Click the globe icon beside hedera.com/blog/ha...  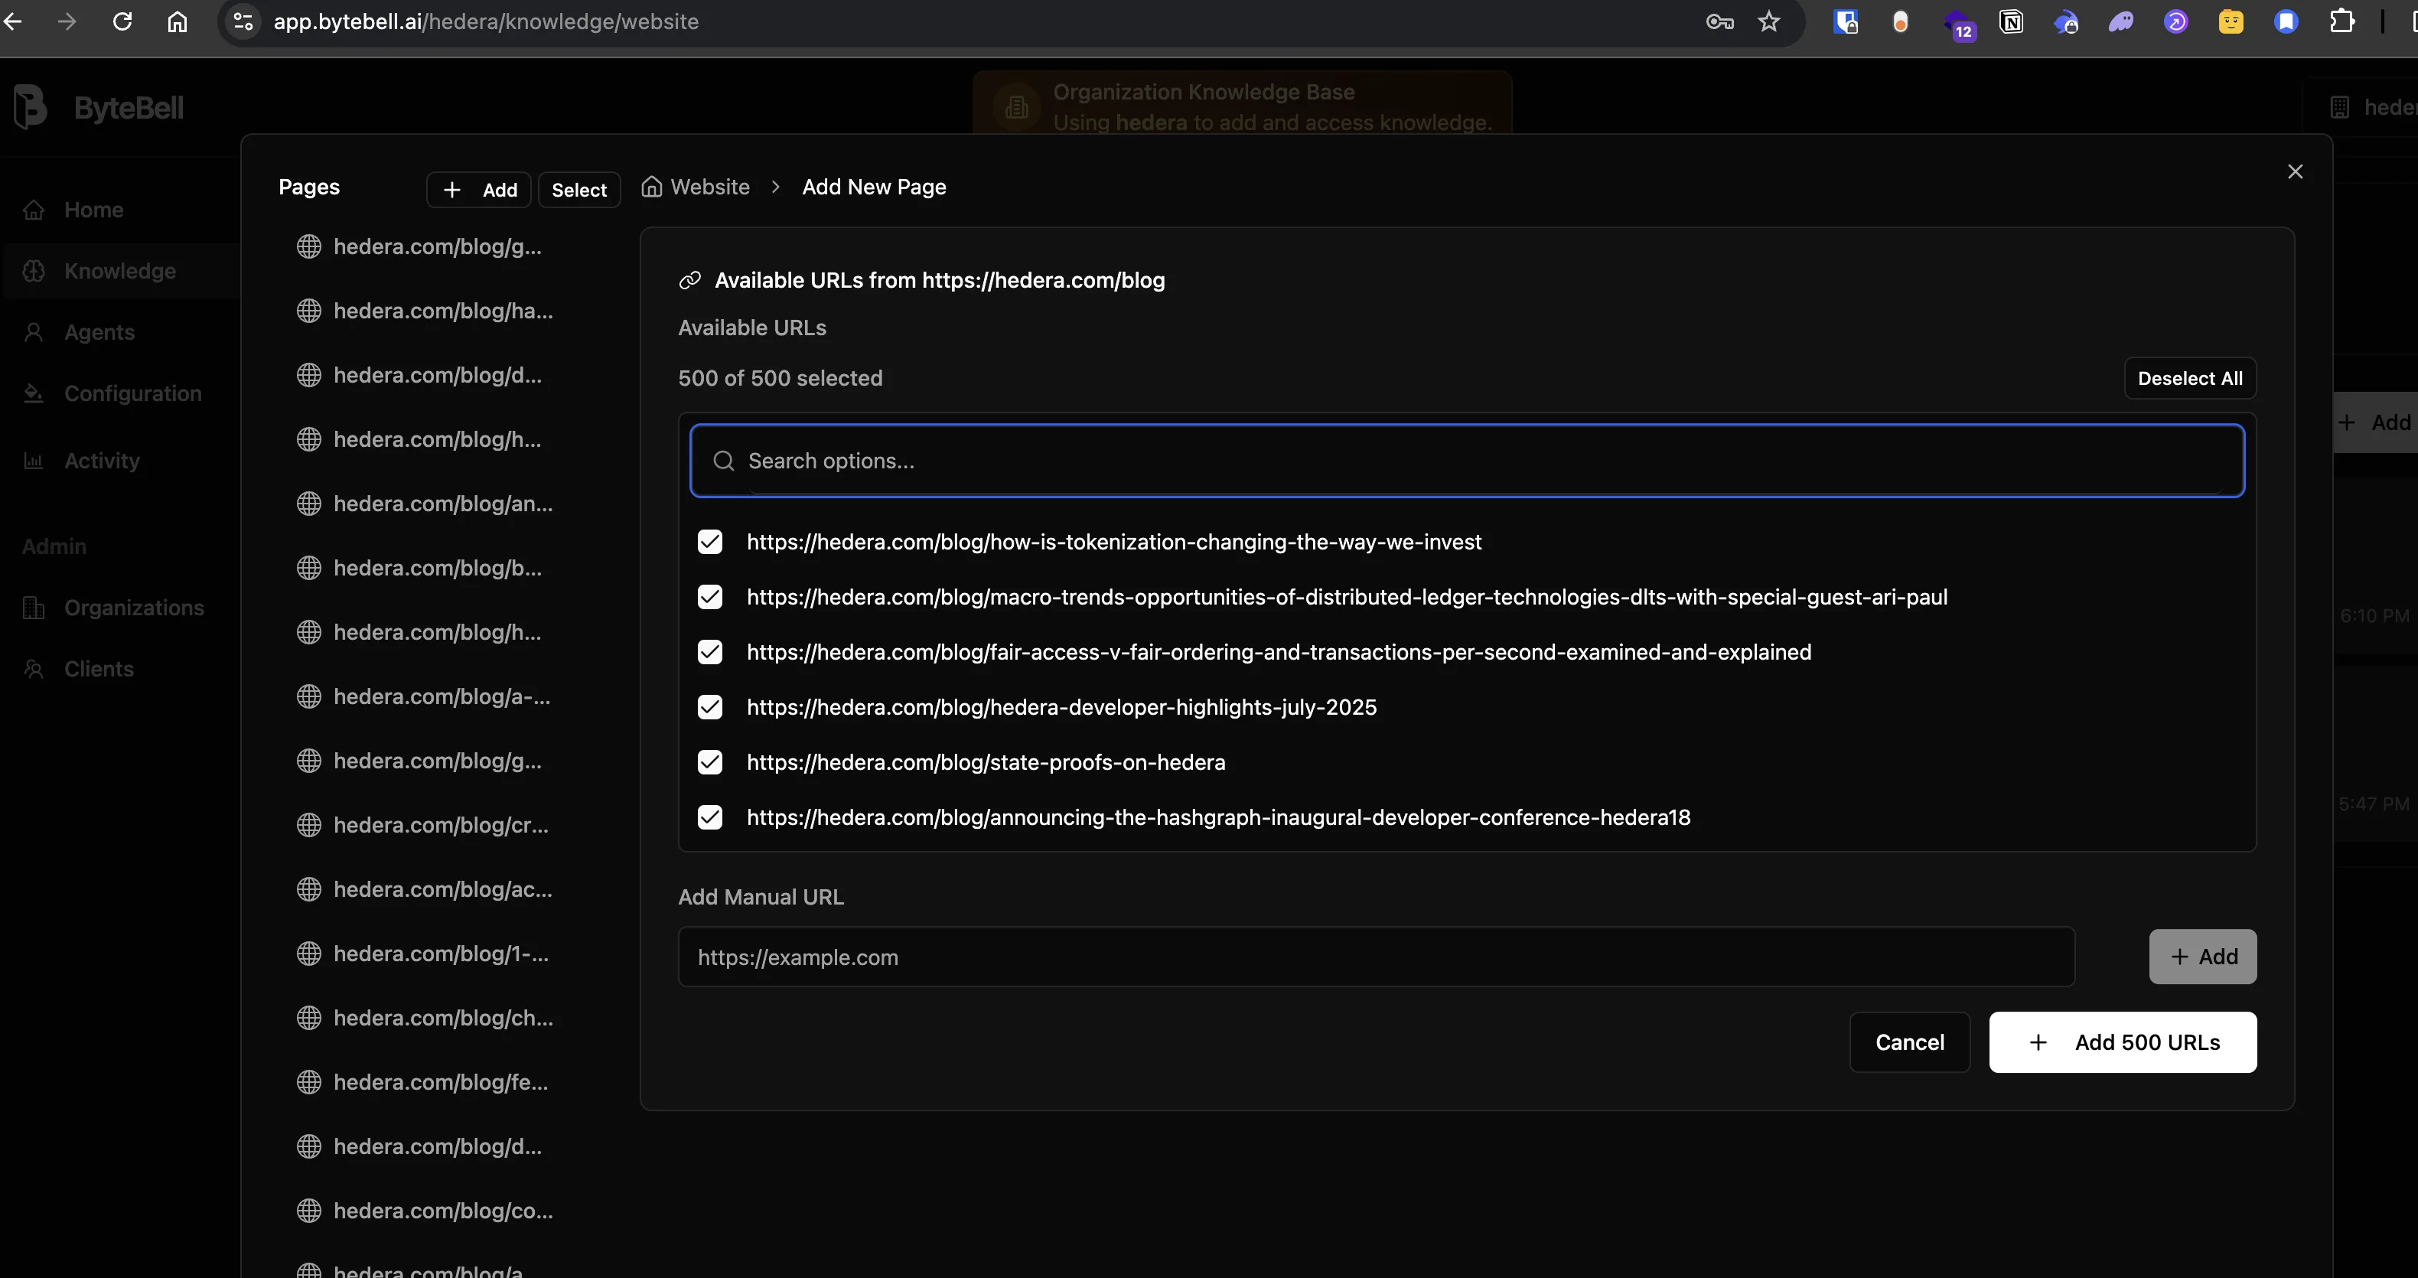pyautogui.click(x=309, y=311)
